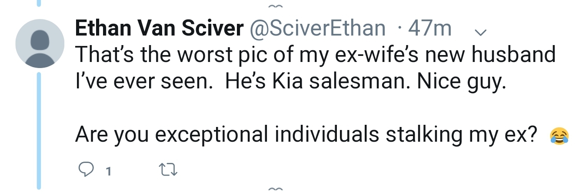Viewport: 579px width, 195px height.
Task: Open the gray default profile avatar
Action: tap(40, 43)
